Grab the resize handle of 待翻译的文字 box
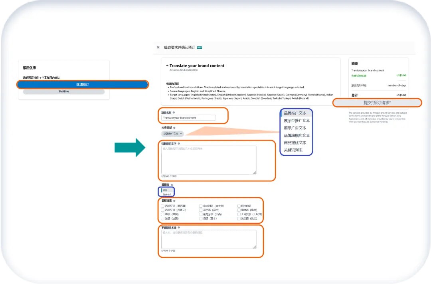 click(x=255, y=173)
